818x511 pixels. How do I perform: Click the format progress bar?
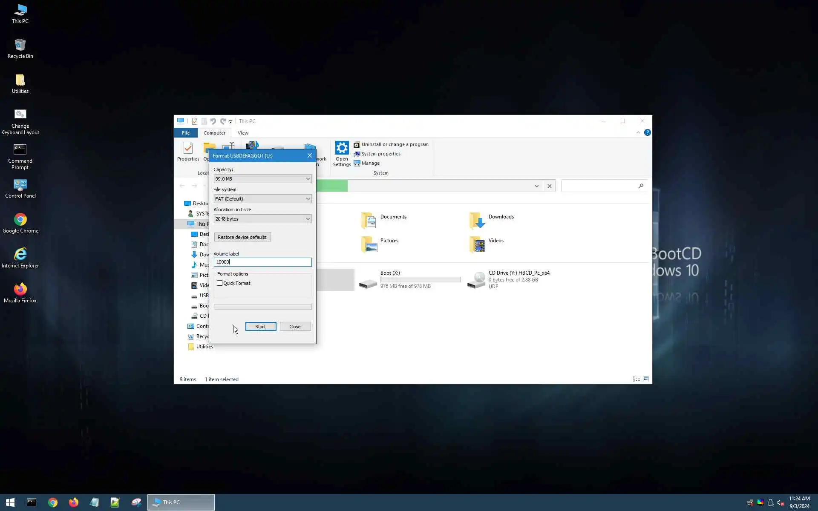(262, 307)
